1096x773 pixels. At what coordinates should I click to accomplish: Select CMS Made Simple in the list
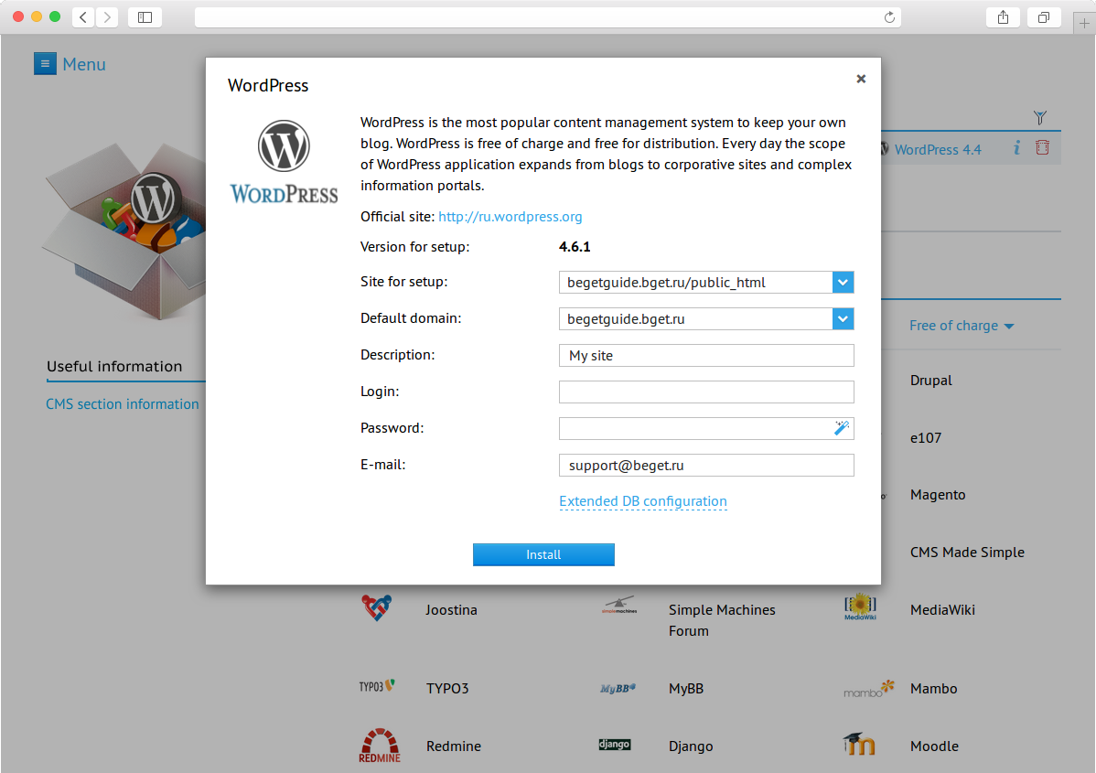point(967,553)
